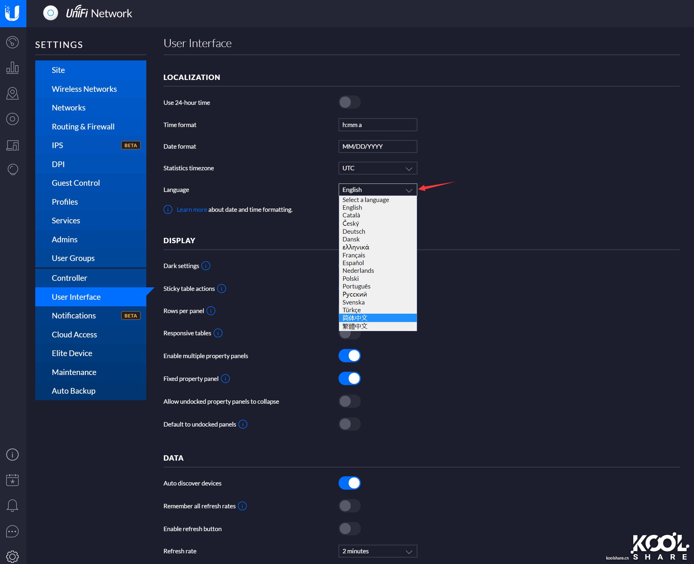Open the Alerts bell icon
Viewport: 694px width, 564px height.
point(12,506)
